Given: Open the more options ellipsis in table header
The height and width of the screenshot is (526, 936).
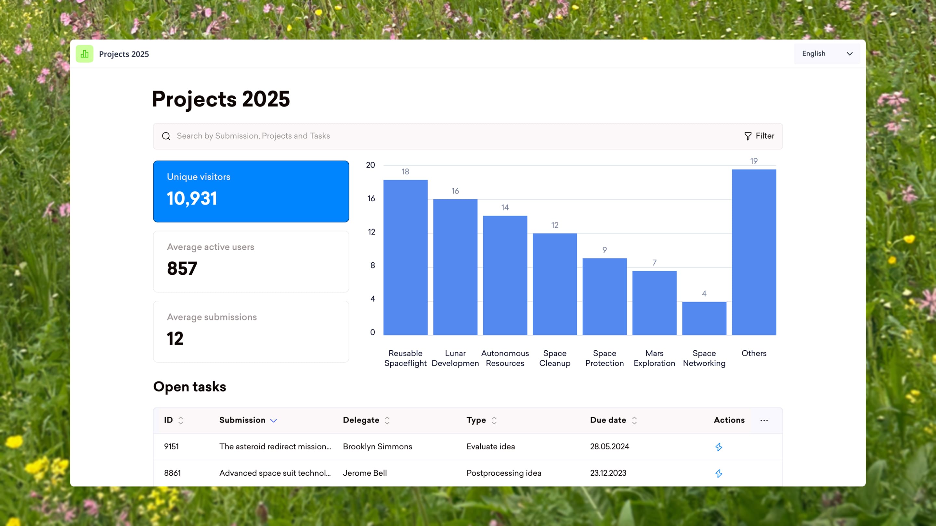Looking at the screenshot, I should tap(764, 420).
